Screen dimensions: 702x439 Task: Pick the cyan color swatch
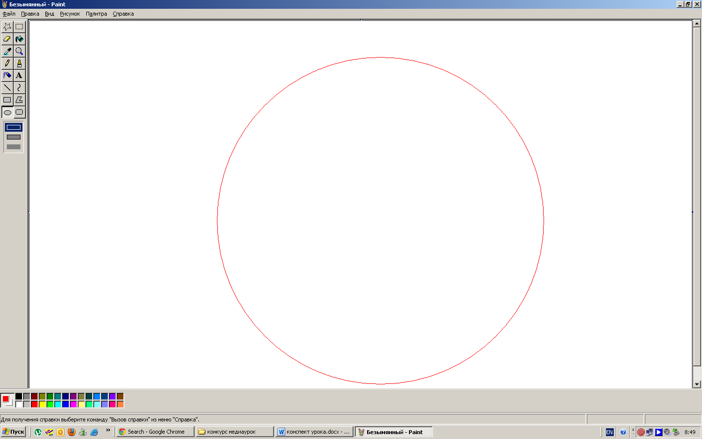pos(58,404)
